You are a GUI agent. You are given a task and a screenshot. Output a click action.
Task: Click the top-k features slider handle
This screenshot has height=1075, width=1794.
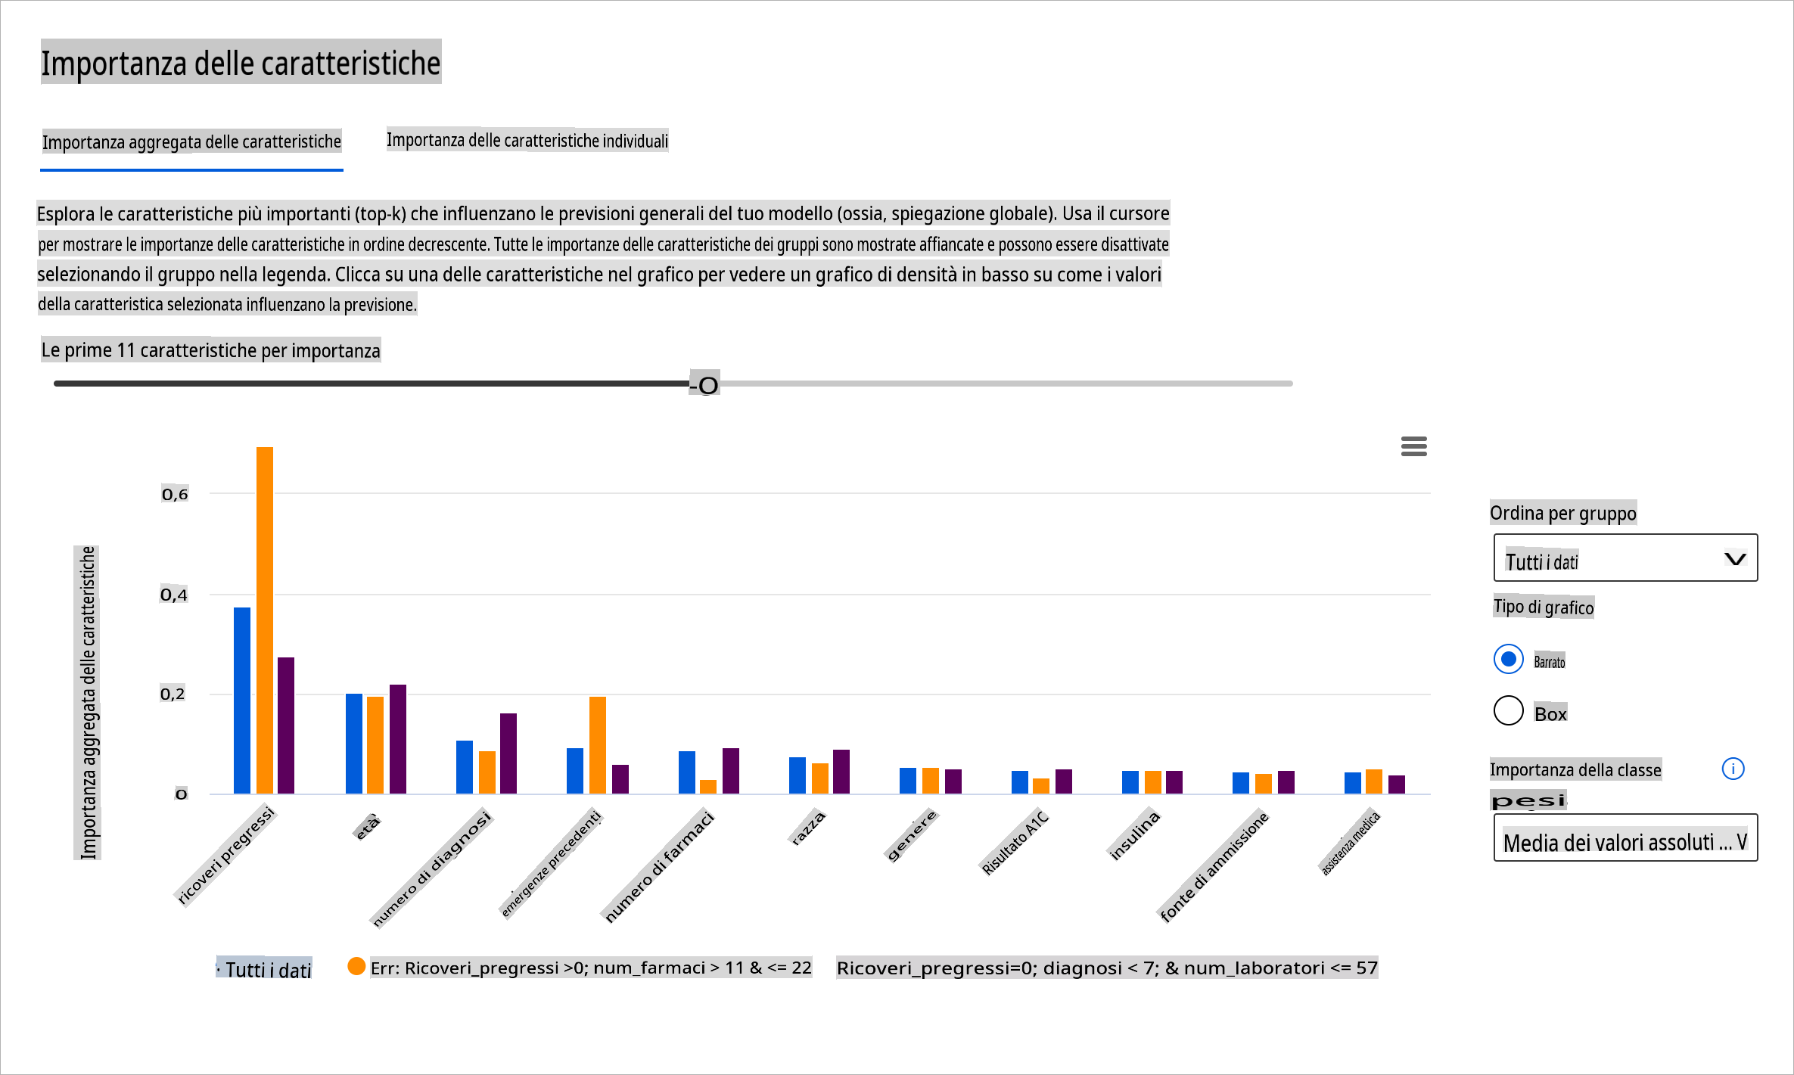point(707,385)
